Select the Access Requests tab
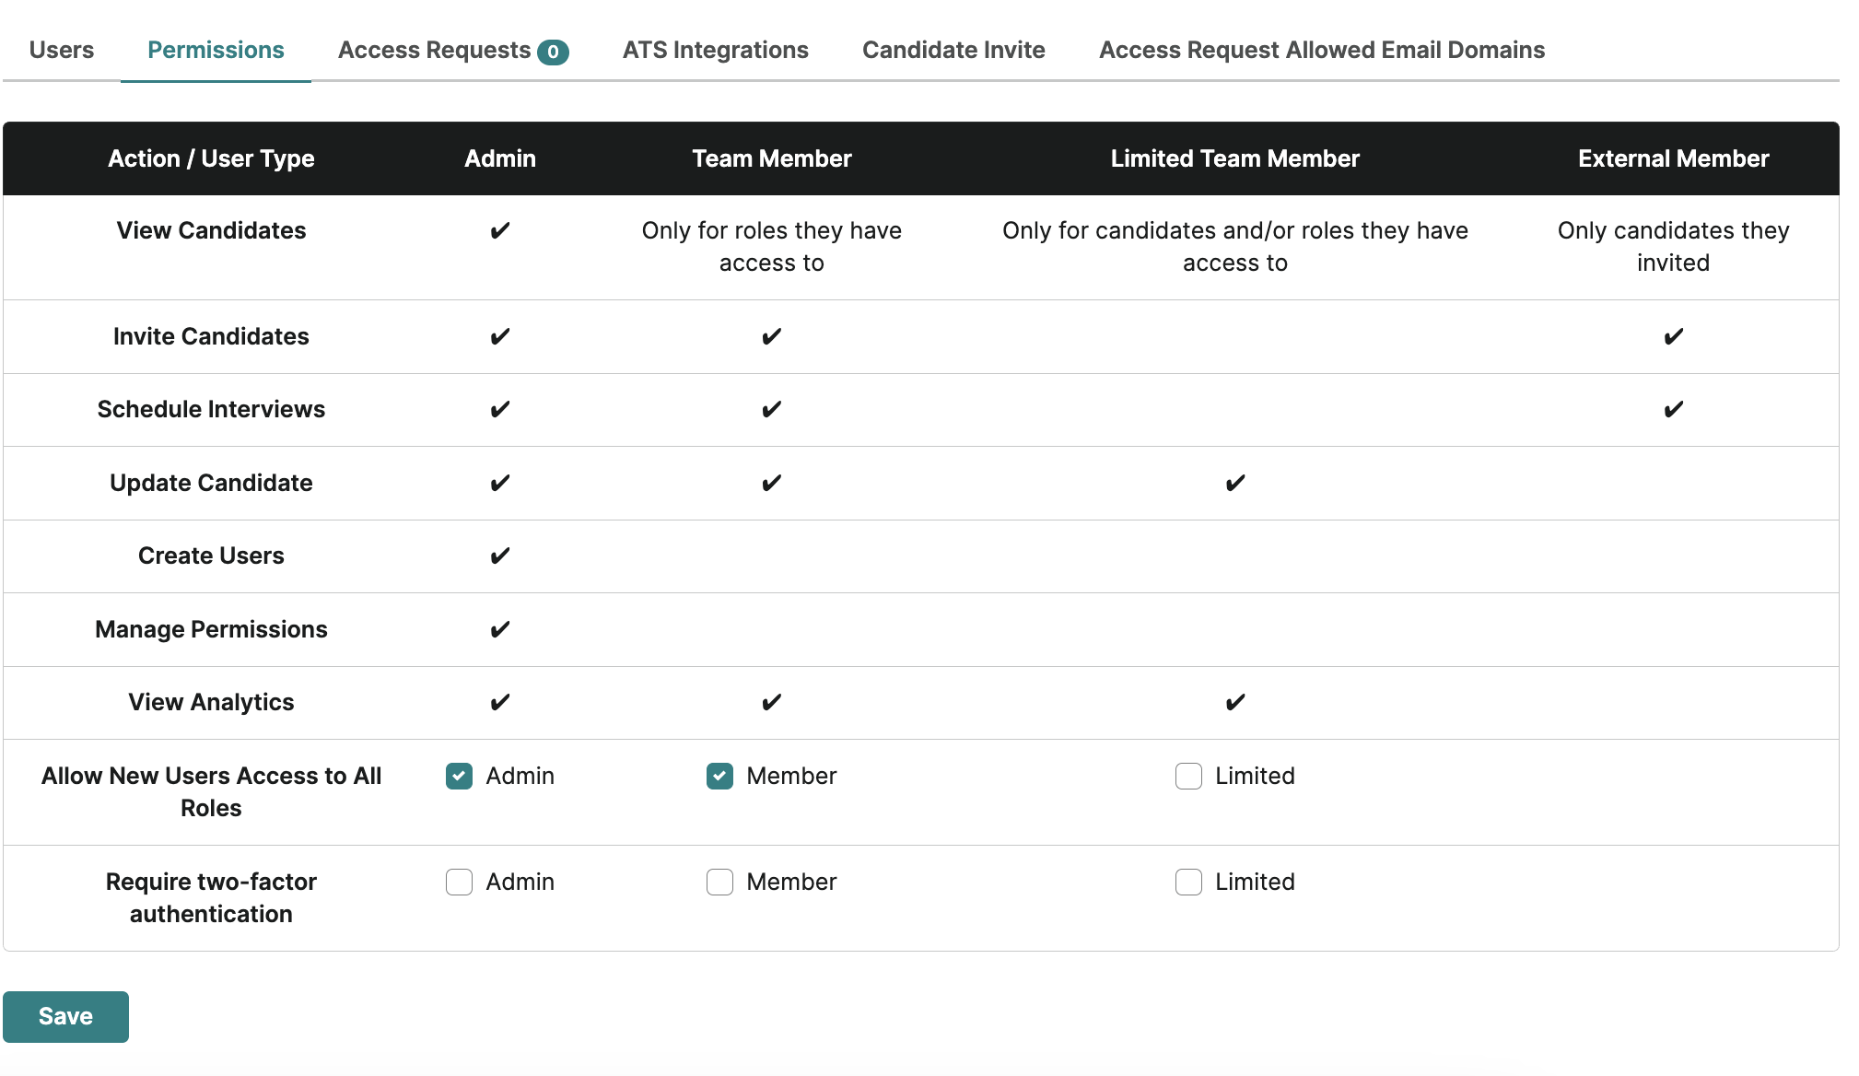The image size is (1859, 1076). tap(435, 50)
